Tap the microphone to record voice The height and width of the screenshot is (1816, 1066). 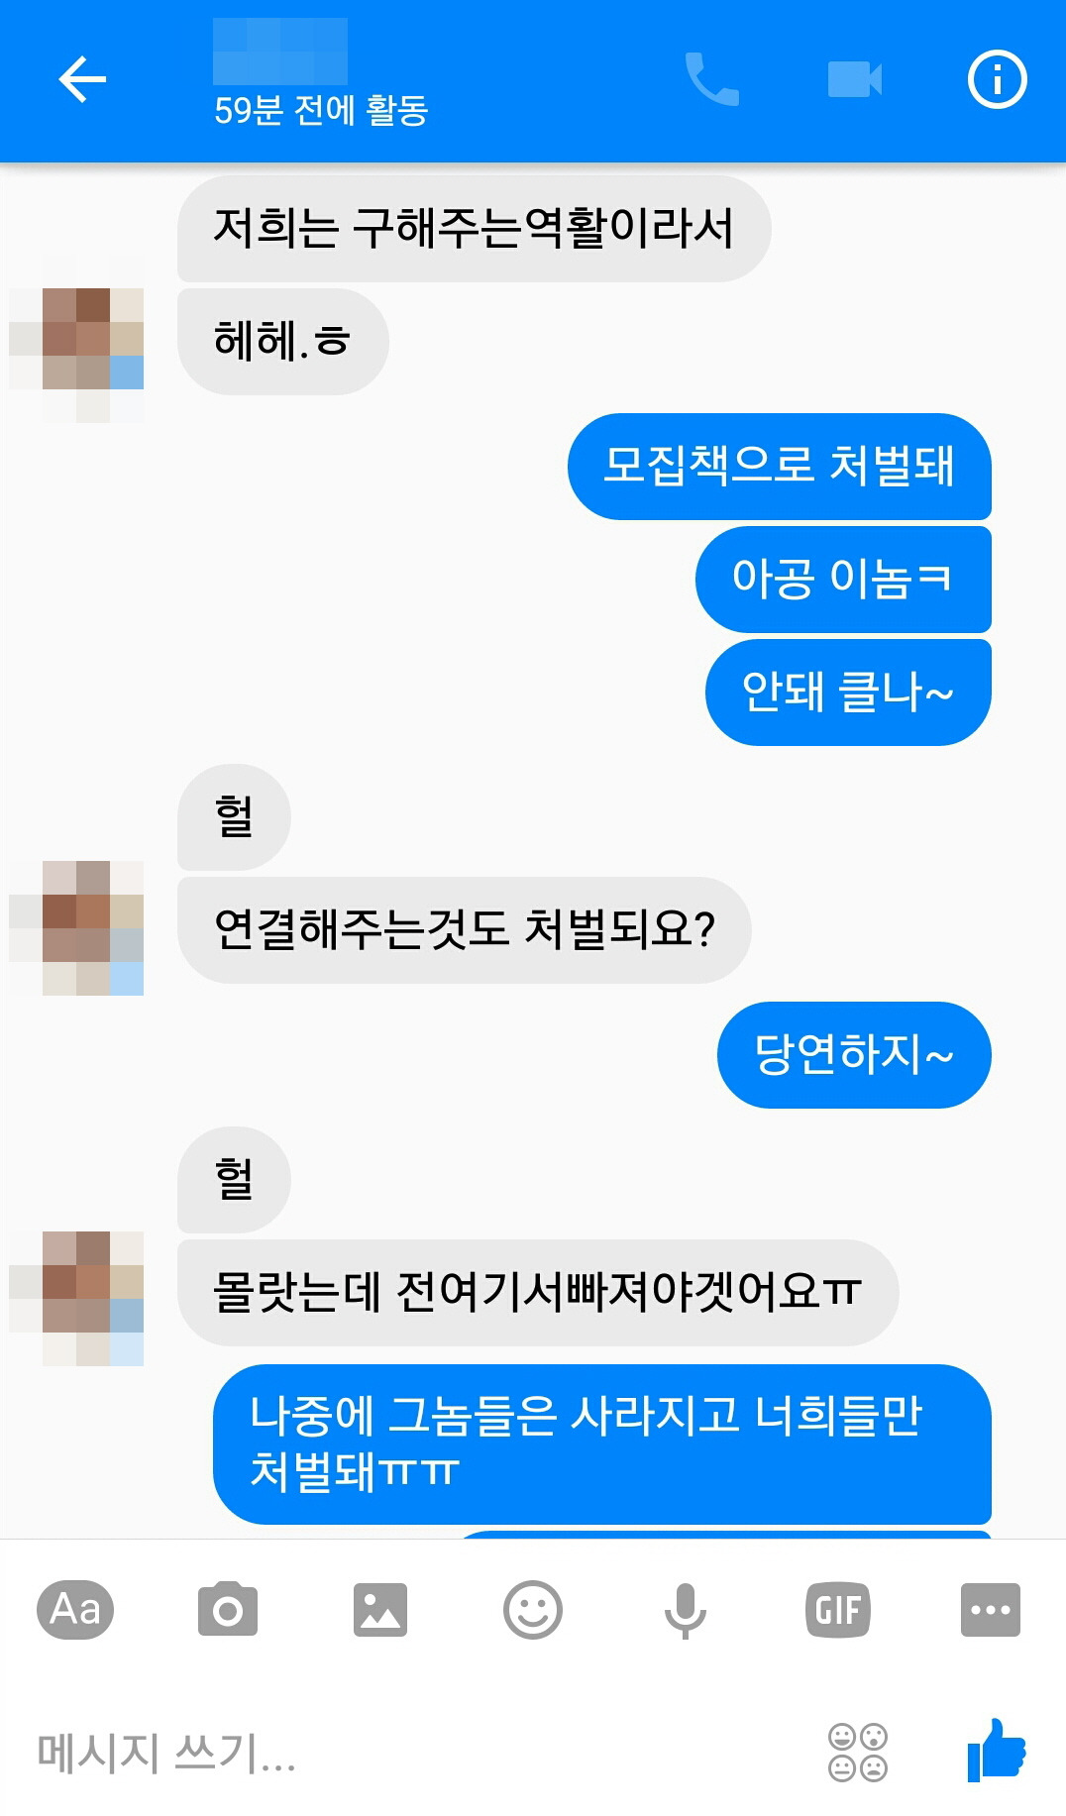point(686,1611)
